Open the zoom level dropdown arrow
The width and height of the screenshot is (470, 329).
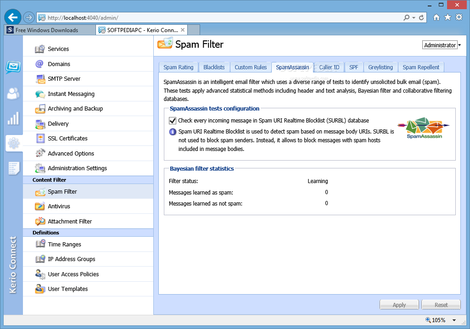click(x=454, y=320)
